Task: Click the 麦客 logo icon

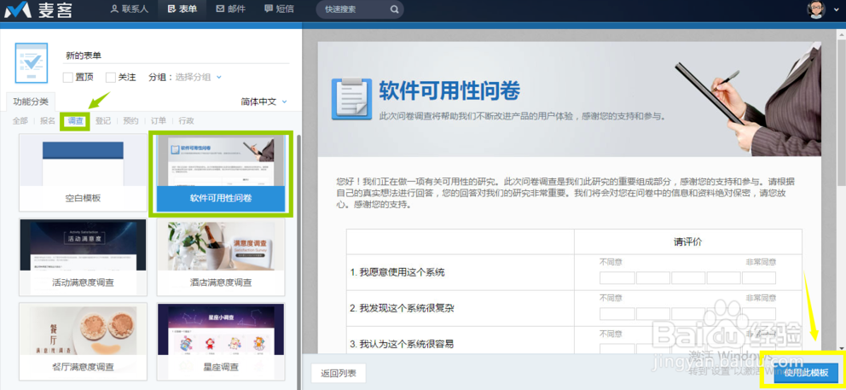Action: (19, 10)
